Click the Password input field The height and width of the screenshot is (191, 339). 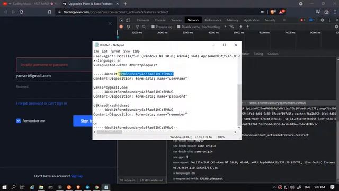point(54,92)
